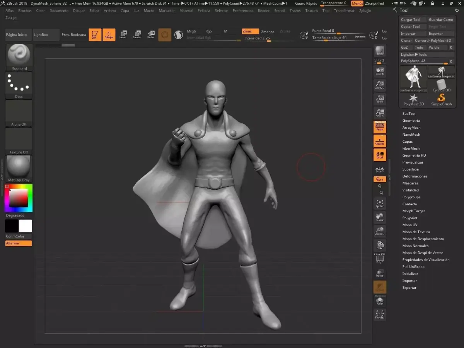Toggle the Mrgb mode
Image resolution: width=464 pixels, height=348 pixels.
click(191, 31)
